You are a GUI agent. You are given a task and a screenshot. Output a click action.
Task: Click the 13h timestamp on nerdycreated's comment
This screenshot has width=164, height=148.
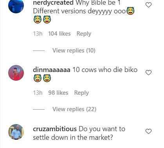click(x=38, y=34)
